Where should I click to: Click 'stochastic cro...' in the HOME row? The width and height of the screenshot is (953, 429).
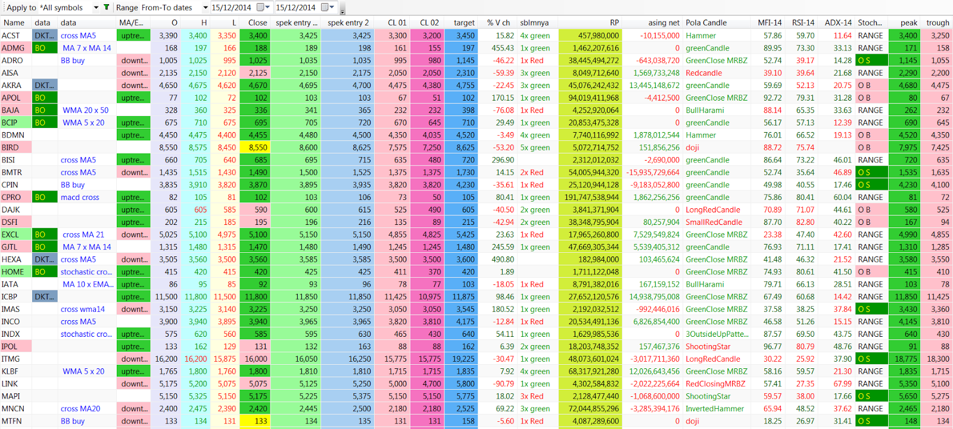pos(86,272)
